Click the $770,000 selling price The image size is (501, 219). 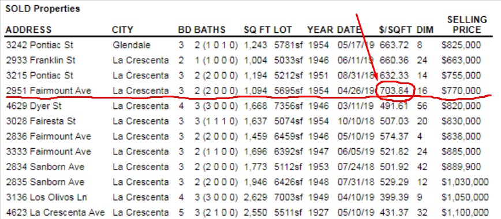coord(461,90)
